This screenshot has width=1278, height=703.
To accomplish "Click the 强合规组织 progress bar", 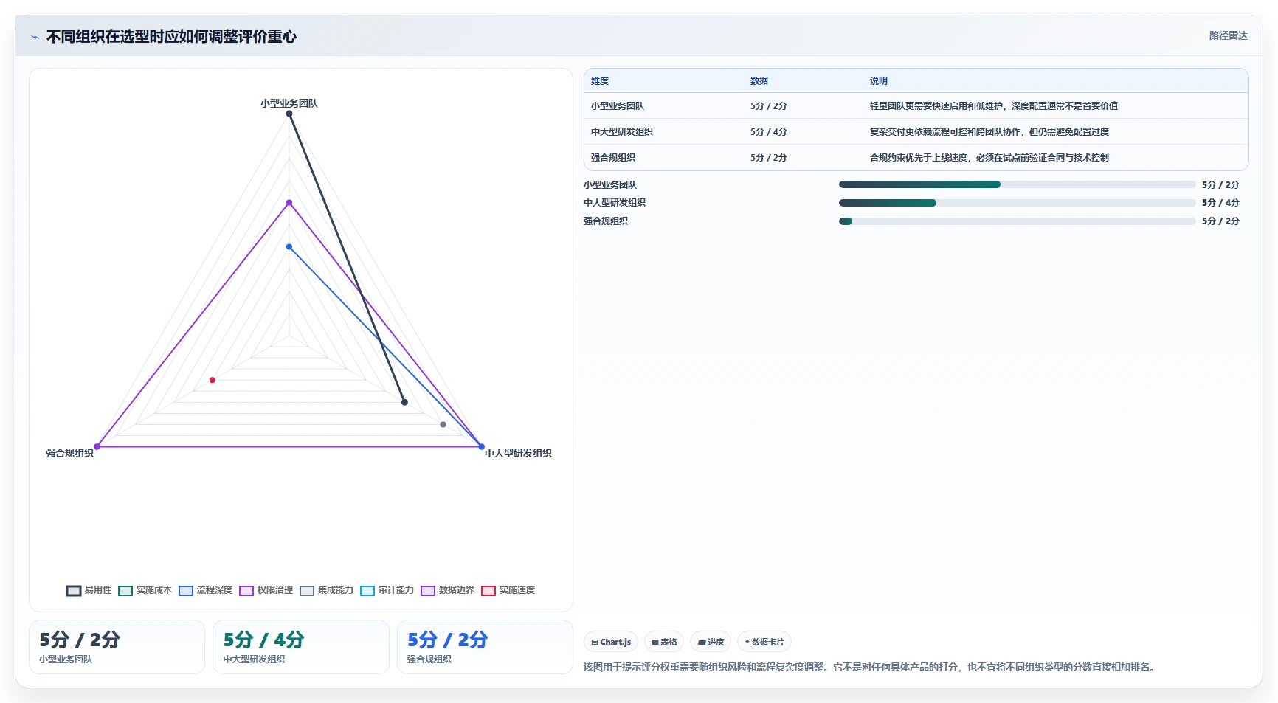I will point(1017,221).
